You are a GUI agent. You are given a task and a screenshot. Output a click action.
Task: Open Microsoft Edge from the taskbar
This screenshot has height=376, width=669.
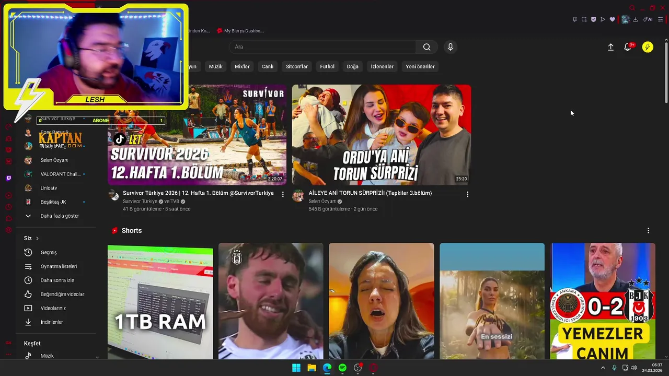pyautogui.click(x=327, y=368)
